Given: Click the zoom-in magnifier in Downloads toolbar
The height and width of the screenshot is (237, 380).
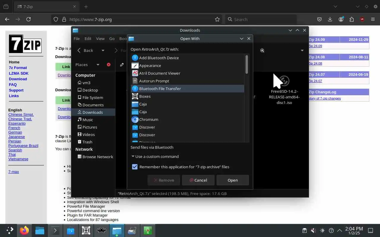Looking at the screenshot, I should [x=262, y=50].
